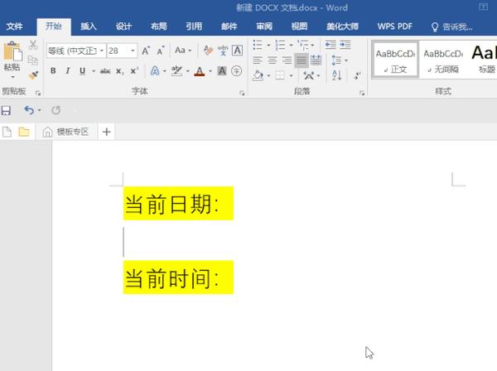
Task: Click Distributed alignment icon
Action: tap(316, 60)
